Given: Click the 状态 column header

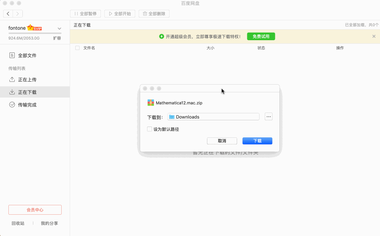Looking at the screenshot, I should 261,48.
